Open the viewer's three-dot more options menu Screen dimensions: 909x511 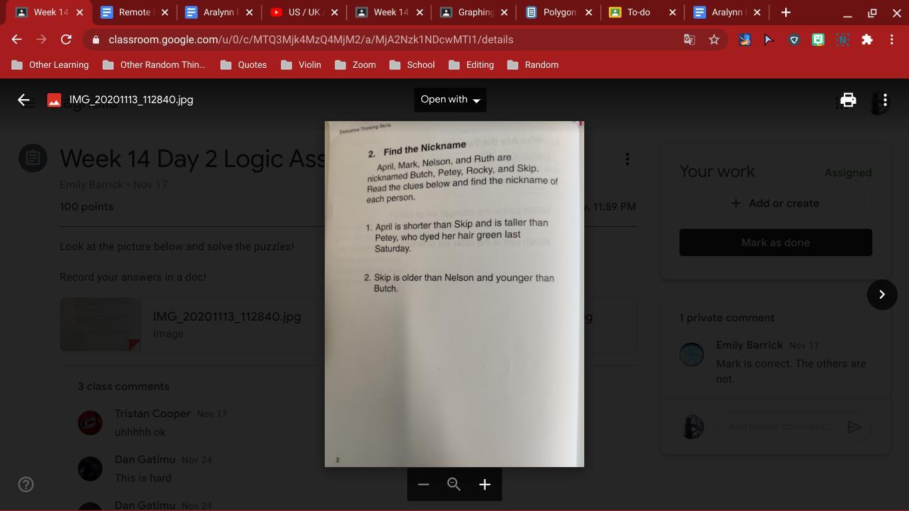coord(884,100)
